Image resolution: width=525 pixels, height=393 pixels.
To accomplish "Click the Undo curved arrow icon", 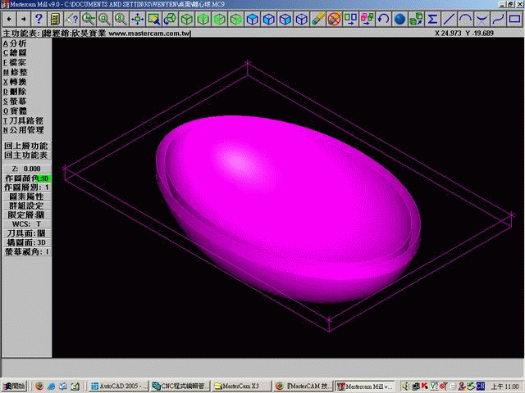I will (383, 19).
